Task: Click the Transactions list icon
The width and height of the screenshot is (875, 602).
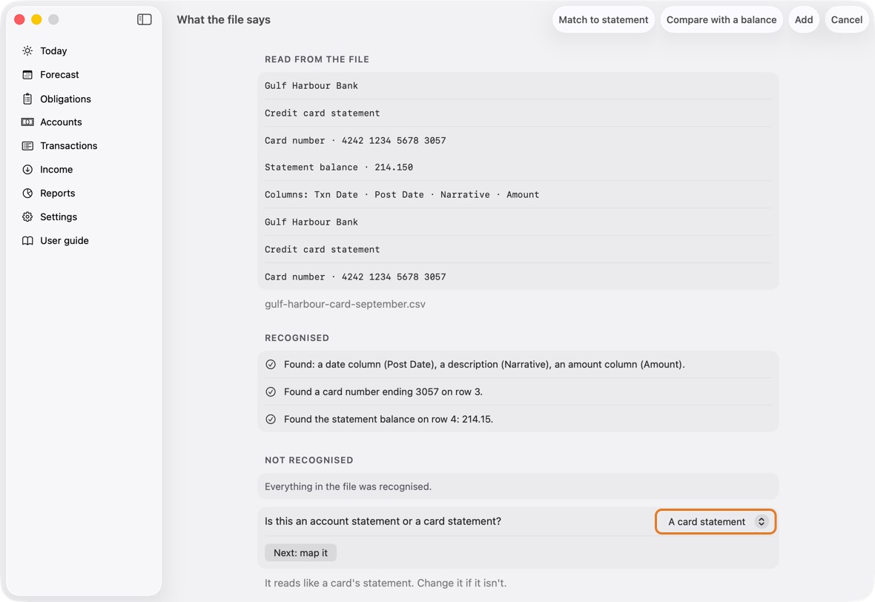Action: 27,145
